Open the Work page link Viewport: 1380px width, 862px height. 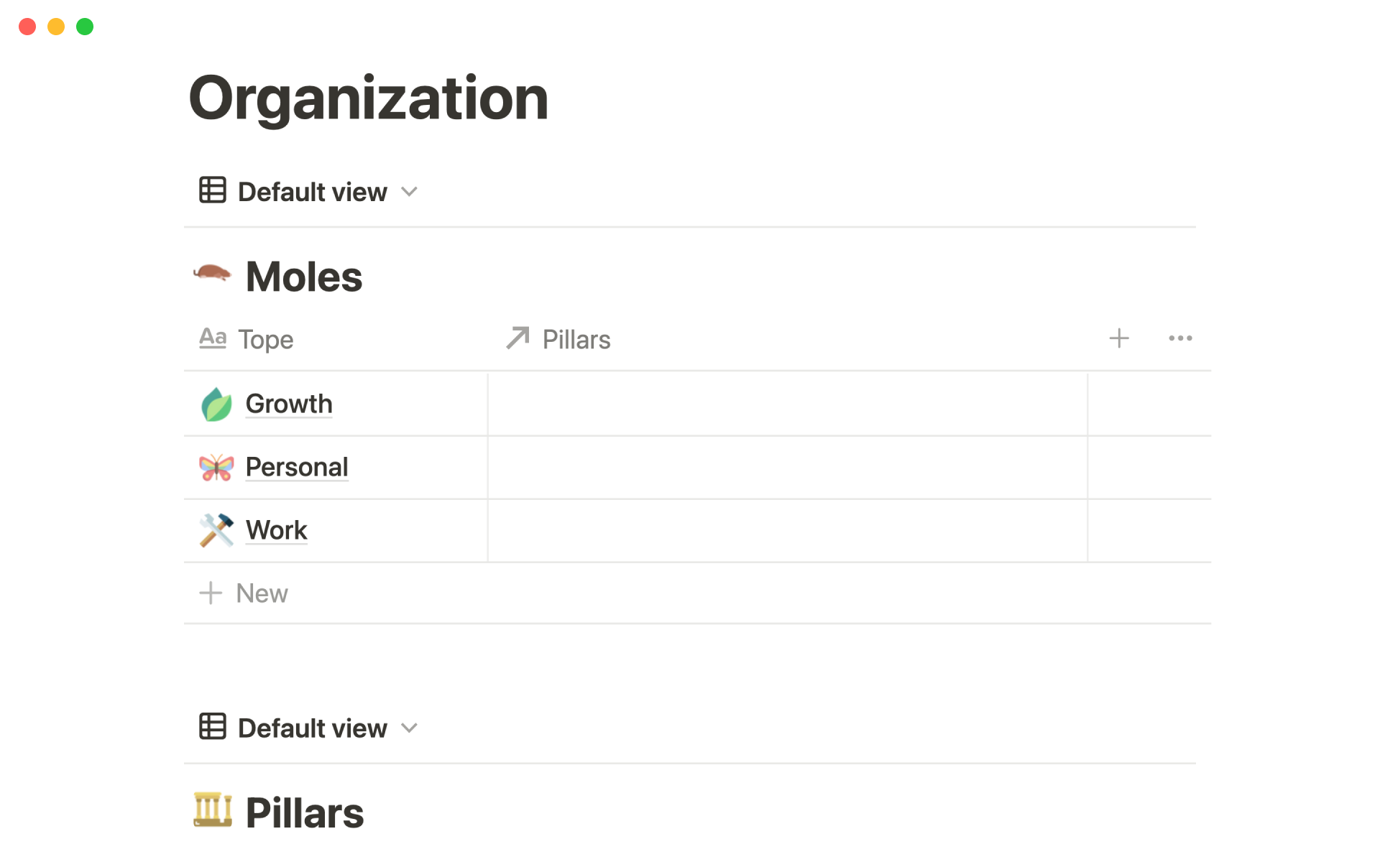[277, 530]
